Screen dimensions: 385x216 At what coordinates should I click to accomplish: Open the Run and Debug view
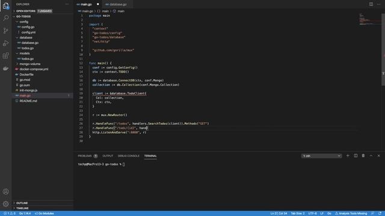6,43
